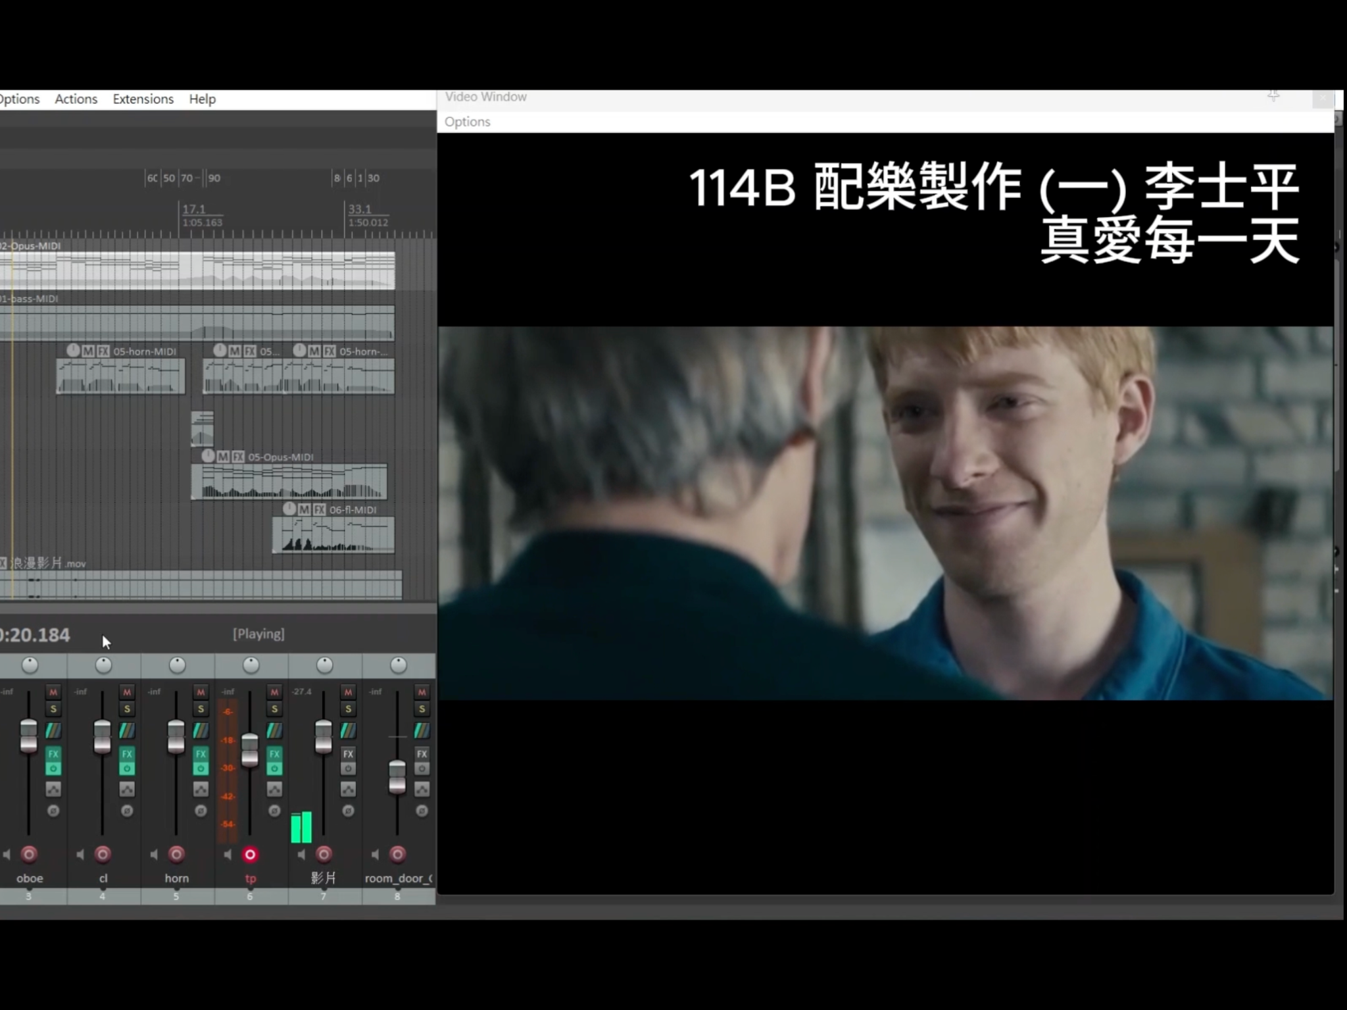The height and width of the screenshot is (1010, 1347).
Task: Invert phase on the cl track
Action: point(127,811)
